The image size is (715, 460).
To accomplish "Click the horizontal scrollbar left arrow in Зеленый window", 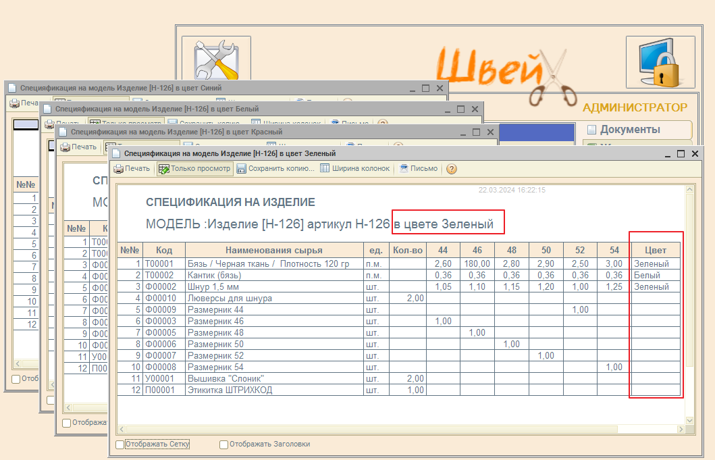I will coord(122,430).
